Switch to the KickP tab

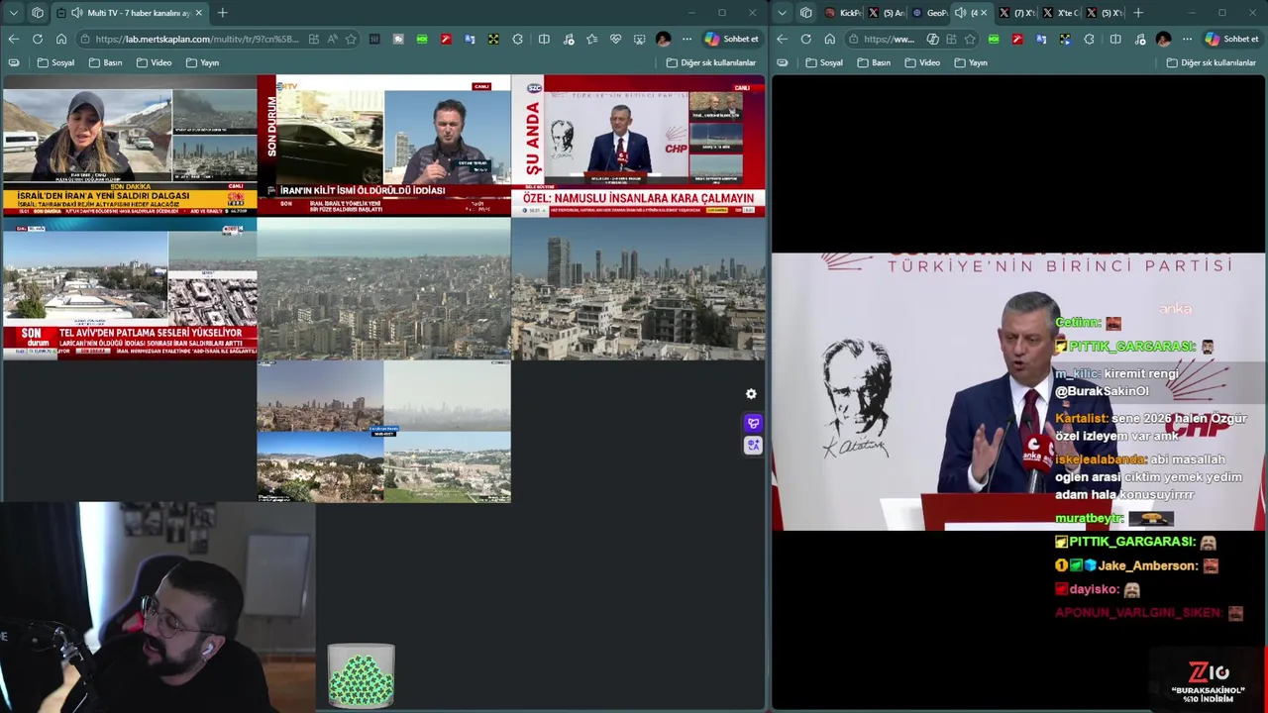[845, 13]
